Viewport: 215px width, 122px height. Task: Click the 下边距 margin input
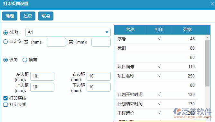tap(98, 87)
